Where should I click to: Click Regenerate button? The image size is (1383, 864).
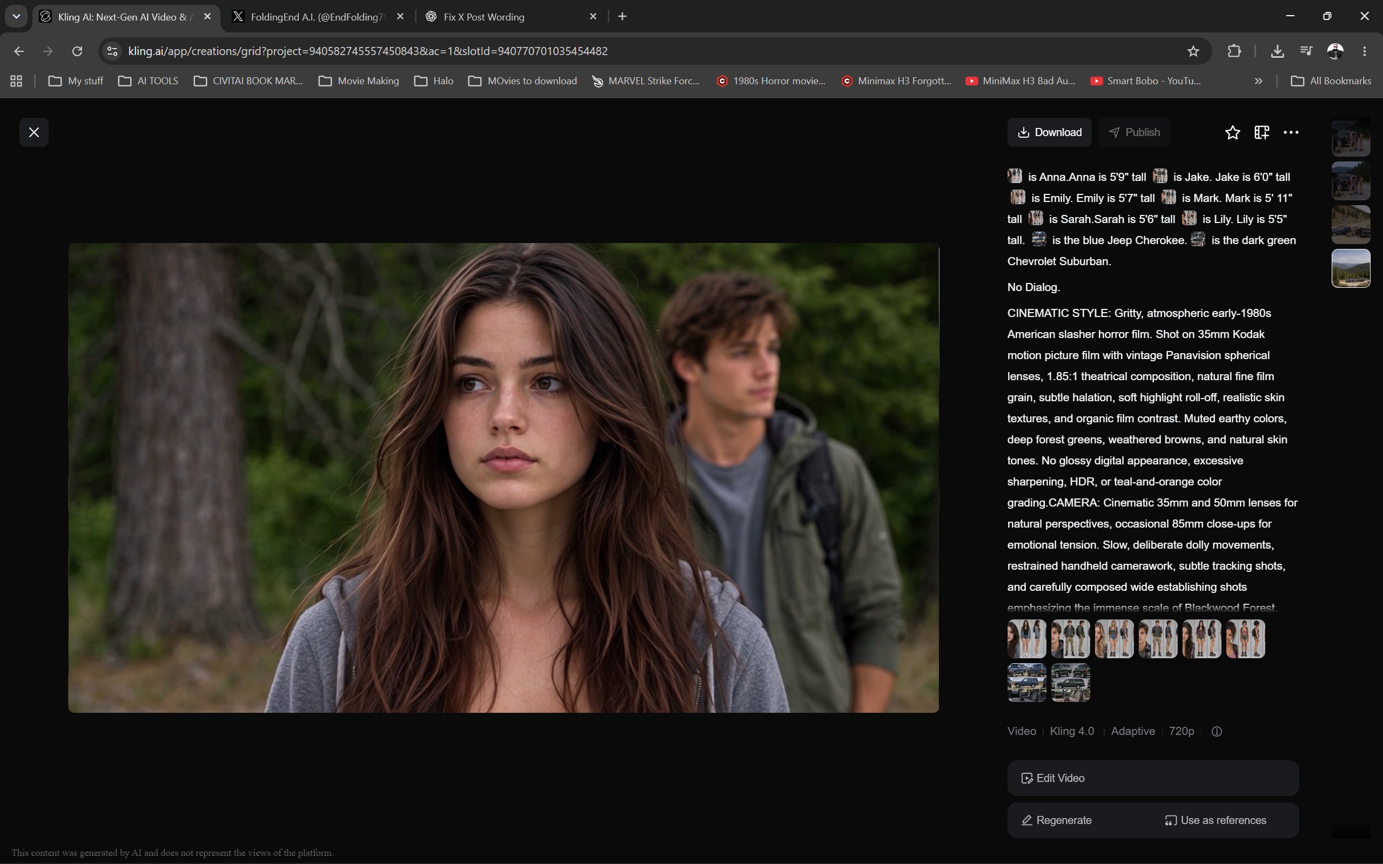pos(1057,821)
